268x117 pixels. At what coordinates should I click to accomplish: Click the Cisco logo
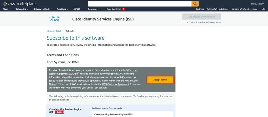55,18
